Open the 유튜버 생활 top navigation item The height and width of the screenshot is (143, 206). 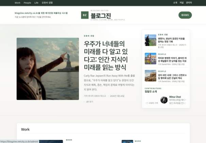(47, 3)
